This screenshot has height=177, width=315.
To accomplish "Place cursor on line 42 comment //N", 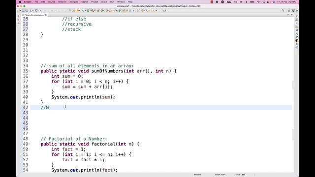I will click(45, 108).
